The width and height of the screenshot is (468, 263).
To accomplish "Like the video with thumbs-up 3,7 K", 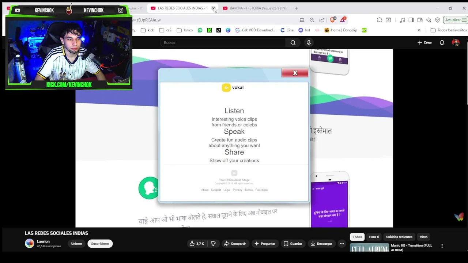I will (x=196, y=244).
